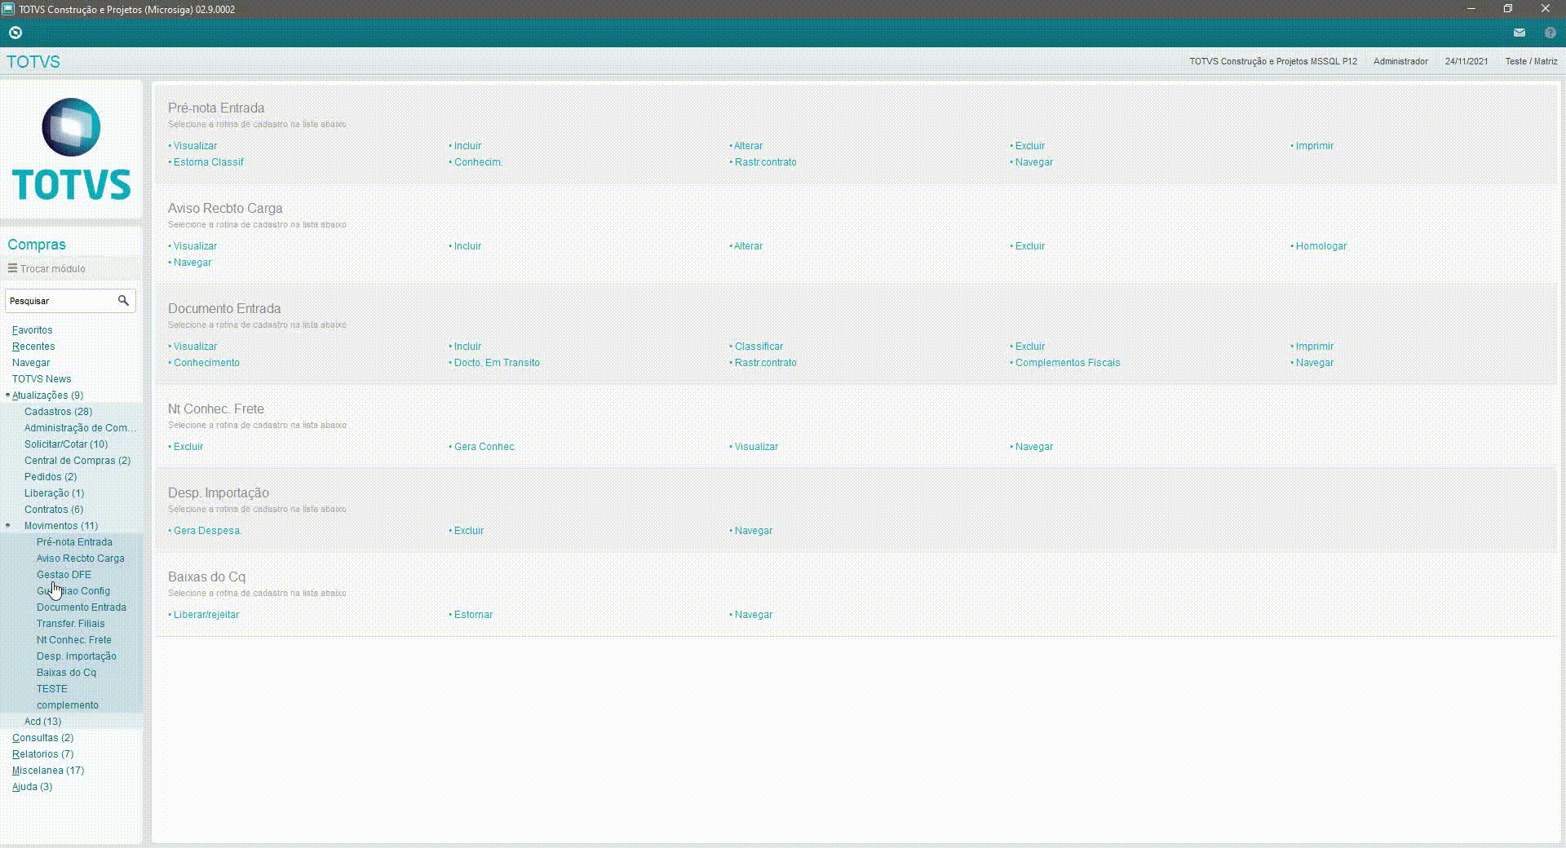
Task: Click Alterar under Aviso Recbto Carga
Action: (x=749, y=246)
